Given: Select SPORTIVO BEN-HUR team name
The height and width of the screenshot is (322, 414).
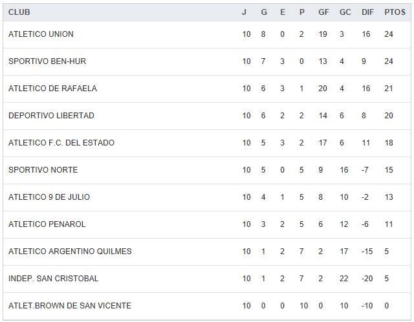Looking at the screenshot, I should [x=47, y=61].
